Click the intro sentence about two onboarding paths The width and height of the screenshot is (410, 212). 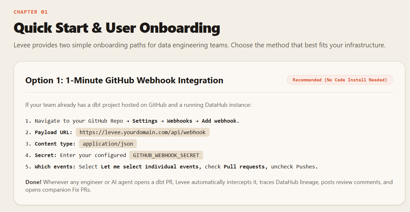click(200, 45)
